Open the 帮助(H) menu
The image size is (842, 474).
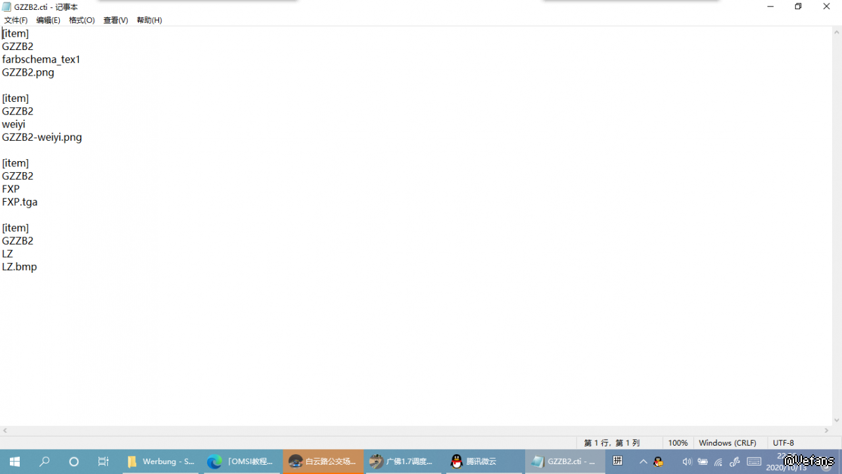pyautogui.click(x=149, y=20)
